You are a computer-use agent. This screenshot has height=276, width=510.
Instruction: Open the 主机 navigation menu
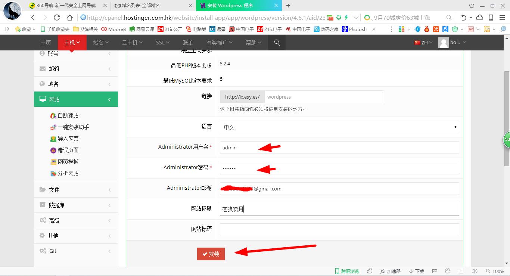(71, 43)
